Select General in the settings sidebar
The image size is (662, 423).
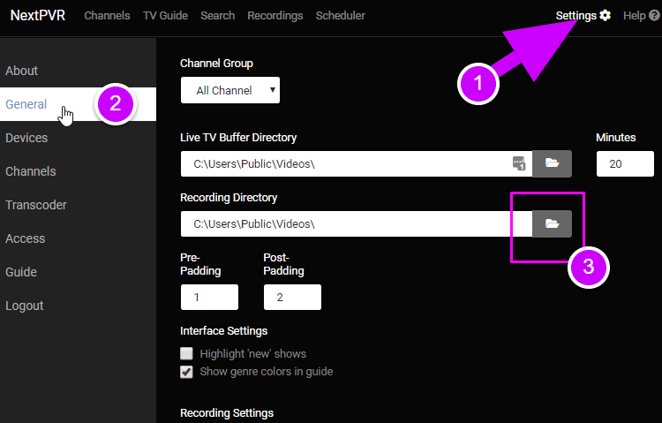point(78,104)
